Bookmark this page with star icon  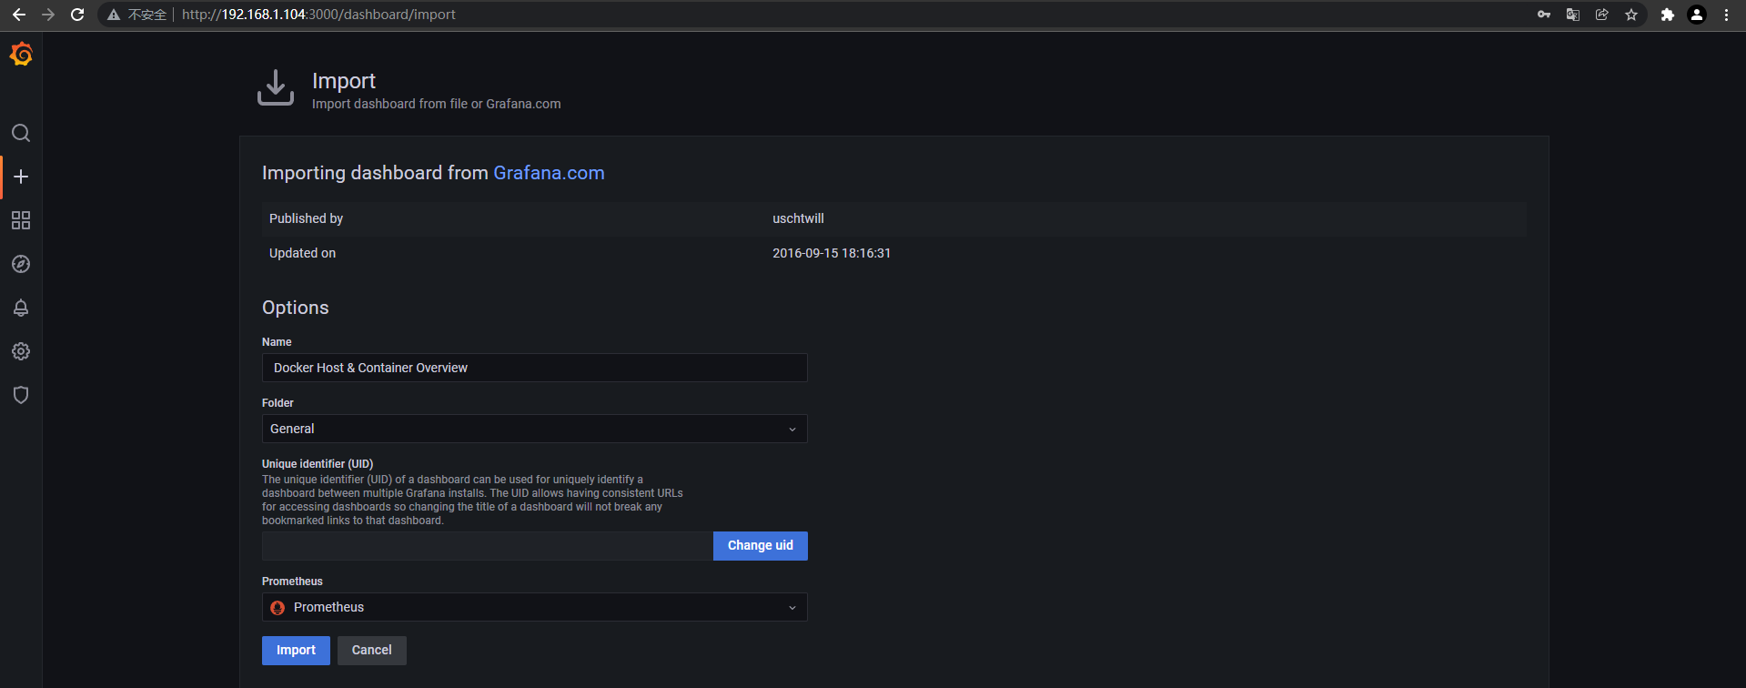(1631, 15)
